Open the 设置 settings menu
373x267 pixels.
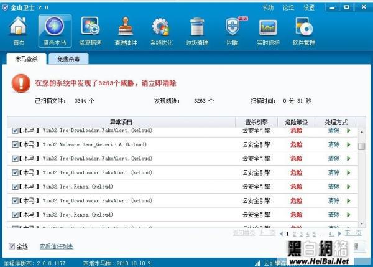(309, 7)
